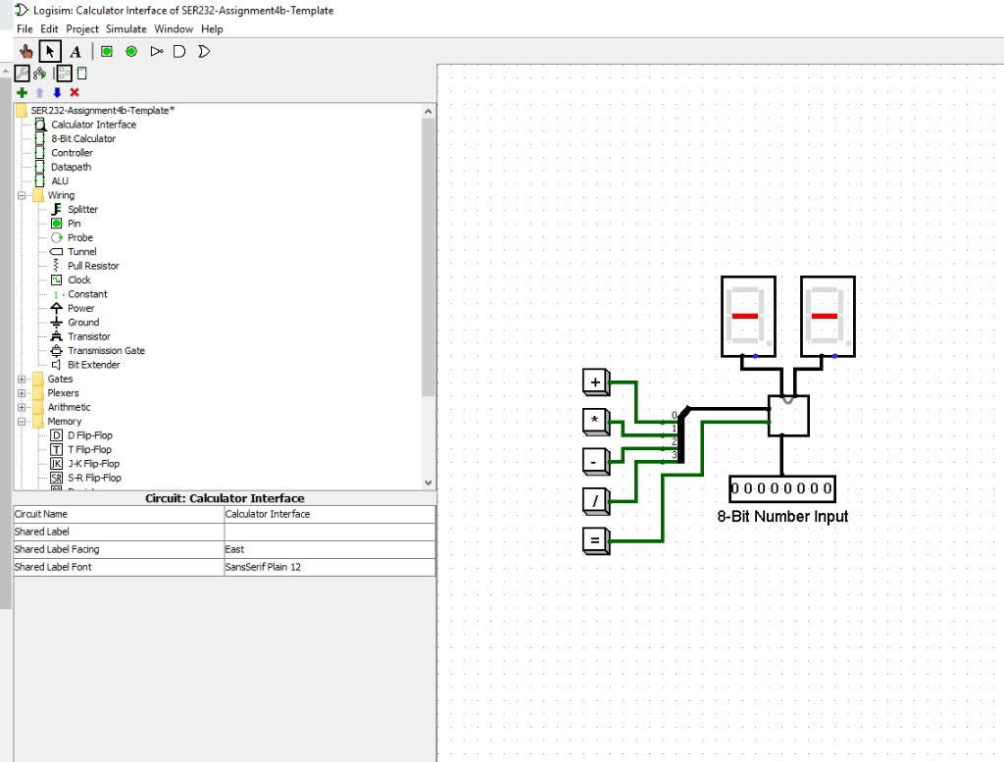Expand the Arithmetic library folder
The height and width of the screenshot is (762, 1004).
22,407
